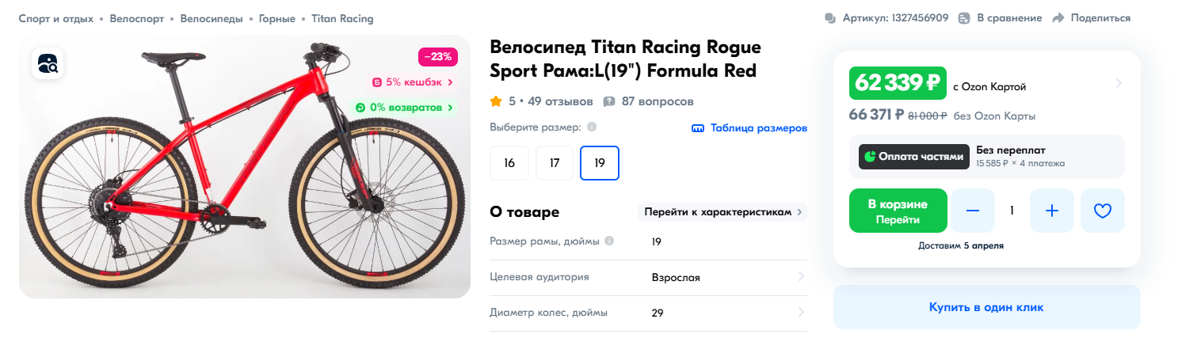Expand the 'Целевая аудитория' row chevron
1178x342 pixels.
click(801, 277)
